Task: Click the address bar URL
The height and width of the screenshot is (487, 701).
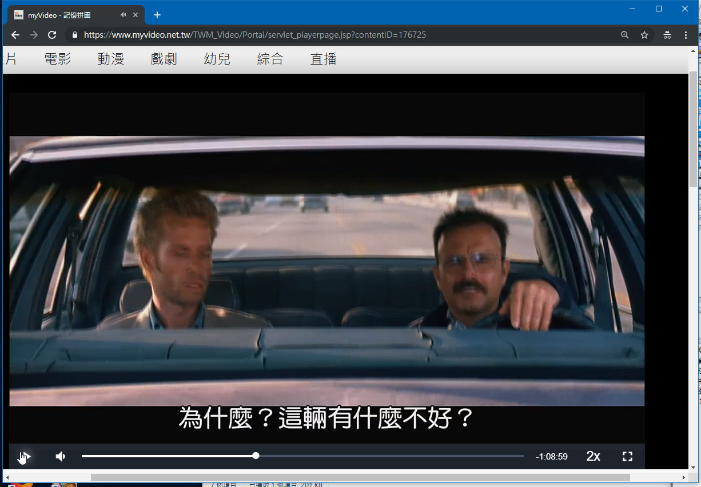Action: tap(255, 35)
